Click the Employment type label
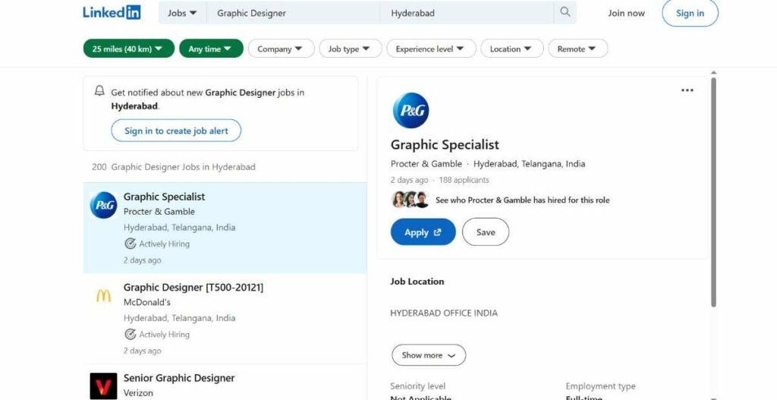The image size is (777, 400). click(x=600, y=386)
